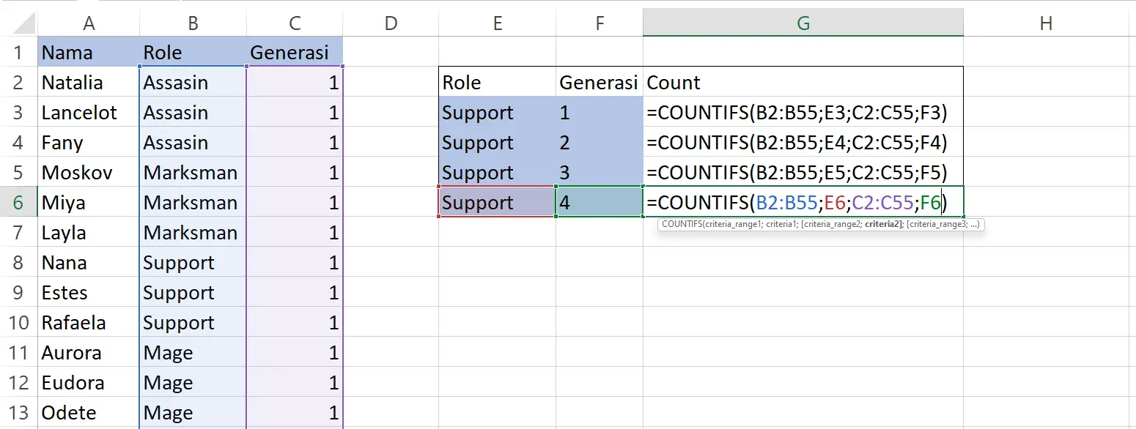Viewport: 1136px width, 429px height.
Task: Click the summary Generasi cell containing 3
Action: click(600, 173)
